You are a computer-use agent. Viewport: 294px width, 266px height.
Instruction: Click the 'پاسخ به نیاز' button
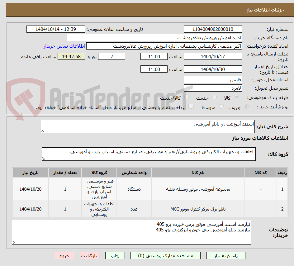pos(226,256)
